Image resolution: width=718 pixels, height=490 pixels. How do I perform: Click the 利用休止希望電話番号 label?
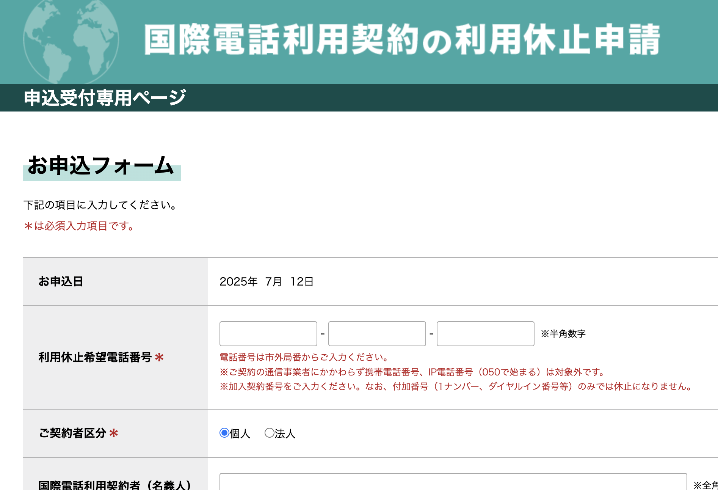click(95, 357)
